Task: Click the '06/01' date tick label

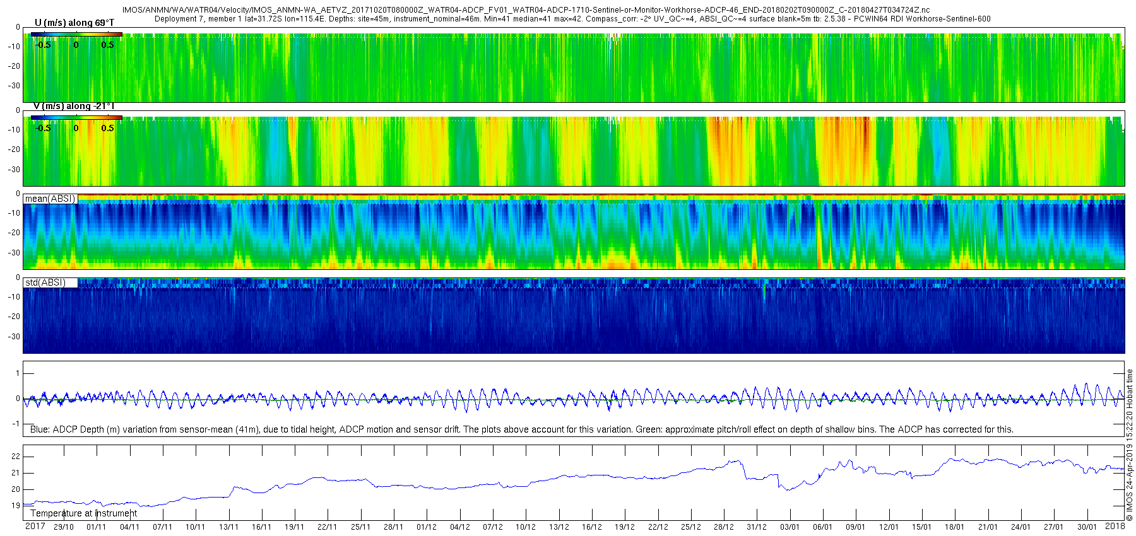Action: (822, 527)
